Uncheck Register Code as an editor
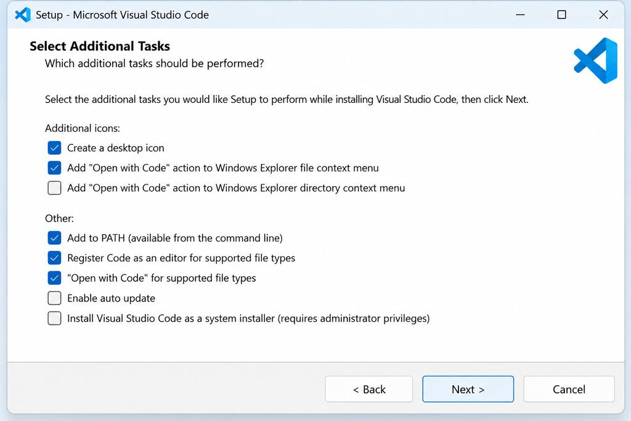631x421 pixels. point(54,258)
